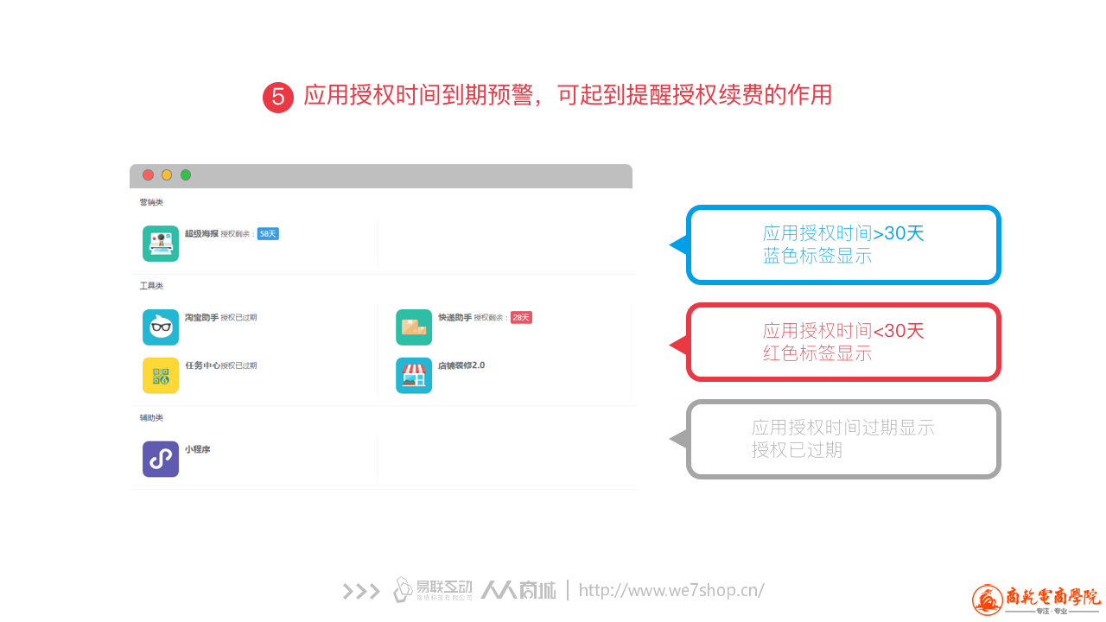Select the 营销类 category heading
1106x622 pixels.
151,202
